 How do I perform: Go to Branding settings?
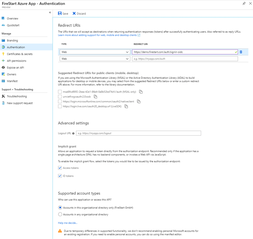[12, 40]
